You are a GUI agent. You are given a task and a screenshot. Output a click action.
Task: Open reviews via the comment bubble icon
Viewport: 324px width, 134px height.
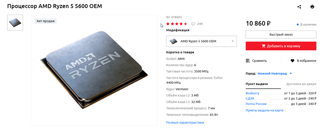(x=193, y=24)
